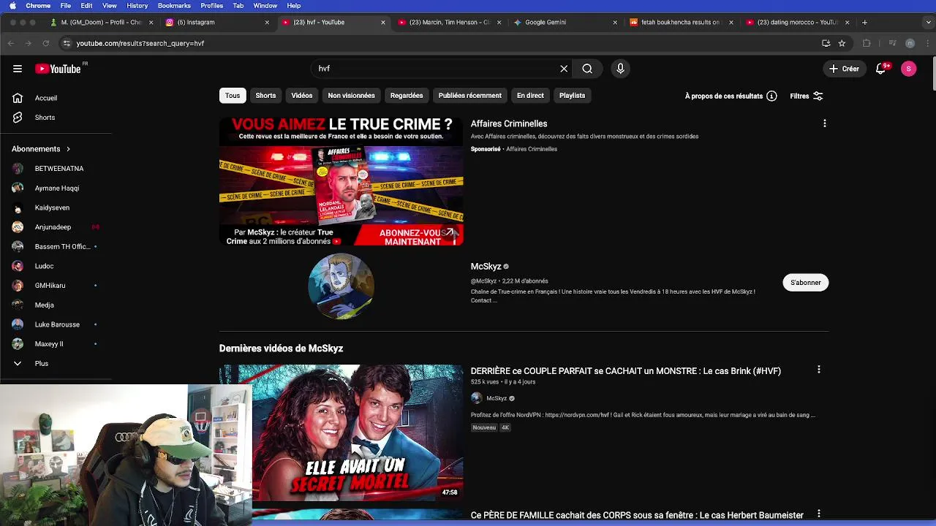
Task: Open the McSkyz channel name link
Action: pyautogui.click(x=486, y=267)
